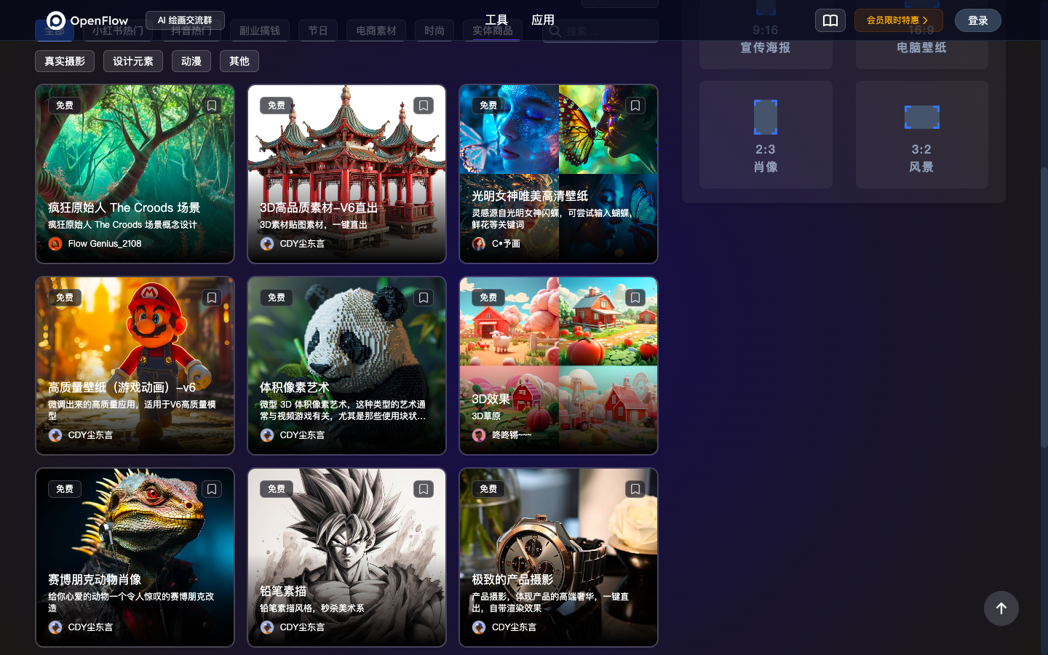Bookmark the 3D高品质素材-V6直出 card
1048x655 pixels.
pos(424,106)
